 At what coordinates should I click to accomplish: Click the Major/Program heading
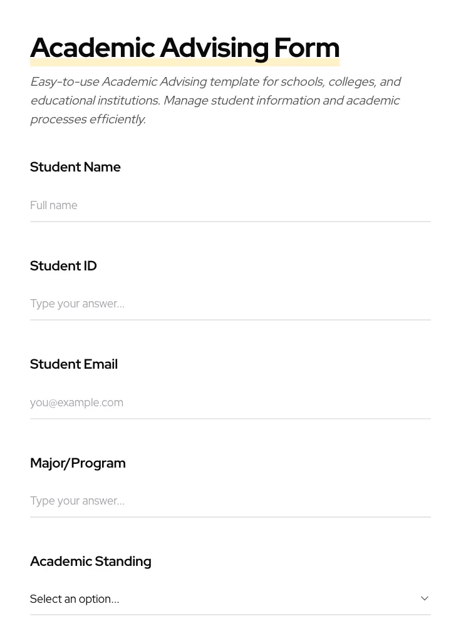pyautogui.click(x=78, y=463)
